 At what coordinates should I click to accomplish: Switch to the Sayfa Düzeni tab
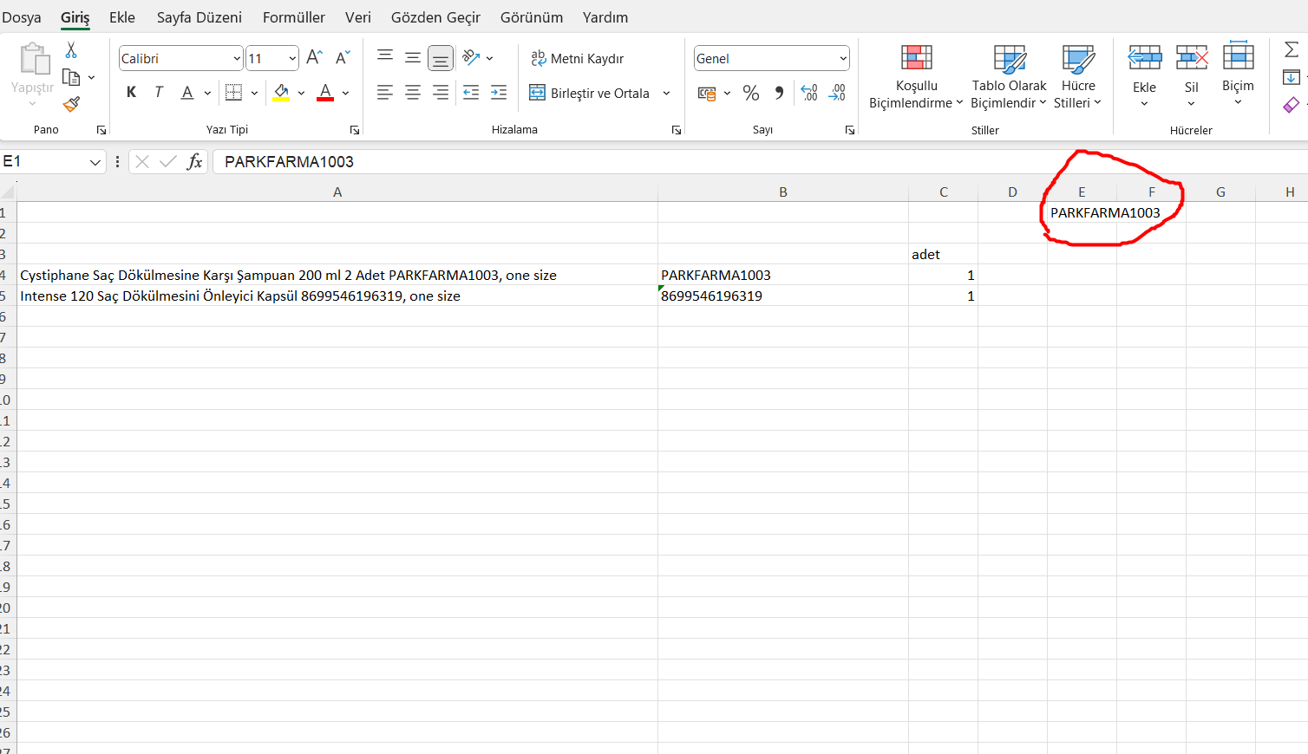click(199, 17)
